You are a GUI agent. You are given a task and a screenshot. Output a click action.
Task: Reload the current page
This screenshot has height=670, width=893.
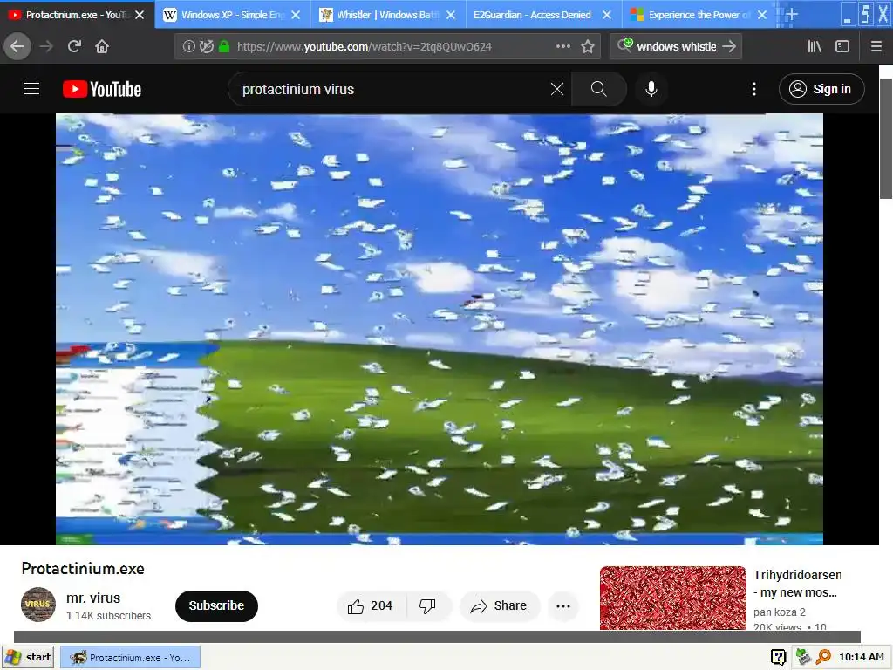74,46
